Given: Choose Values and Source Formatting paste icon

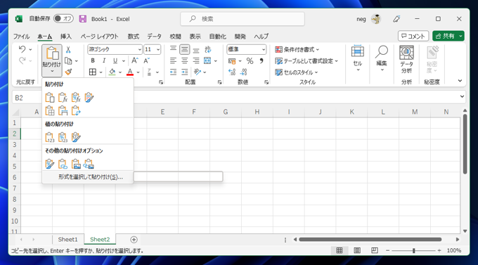Looking at the screenshot, I should coord(76,137).
